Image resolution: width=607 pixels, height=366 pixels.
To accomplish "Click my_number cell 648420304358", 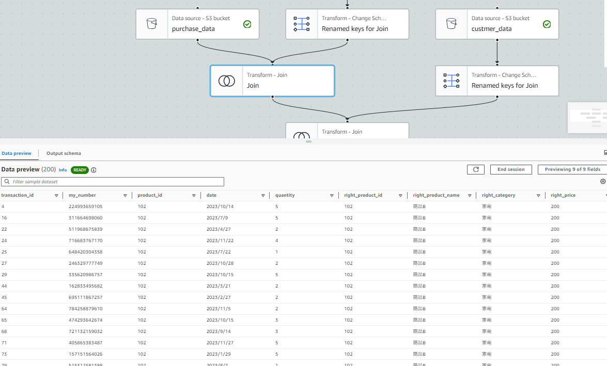I will 86,252.
